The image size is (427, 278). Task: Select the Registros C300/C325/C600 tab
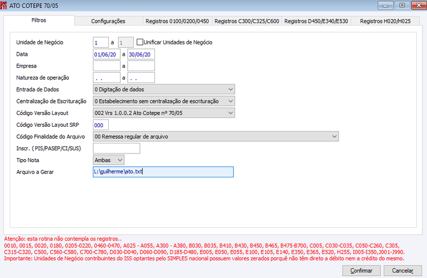pos(247,21)
